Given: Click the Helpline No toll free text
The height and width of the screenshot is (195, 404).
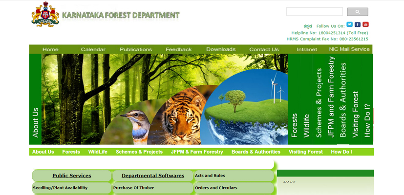Looking at the screenshot, I should (x=330, y=33).
